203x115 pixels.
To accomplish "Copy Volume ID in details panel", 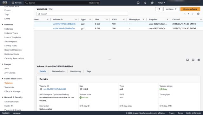I will (41, 89).
